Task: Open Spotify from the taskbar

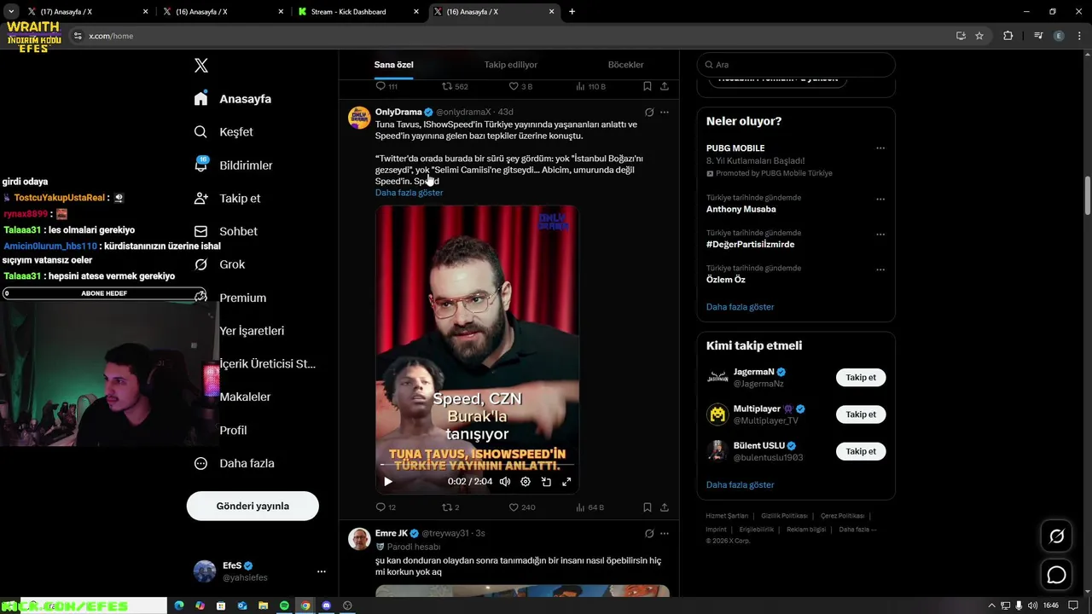Action: [284, 605]
